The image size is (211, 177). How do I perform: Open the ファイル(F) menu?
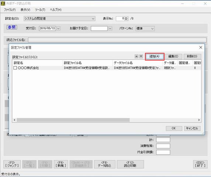[10, 10]
